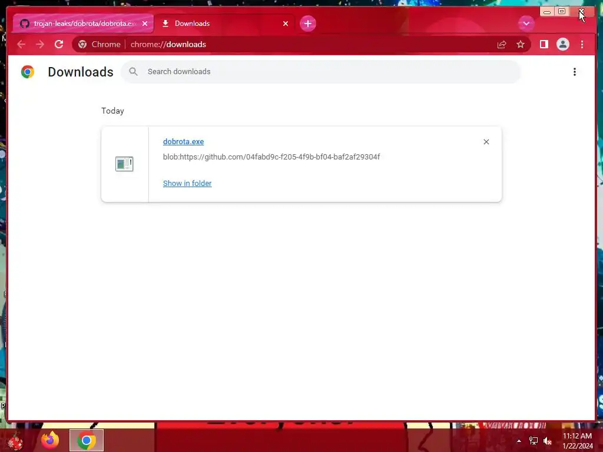Click the blob github.com source URL
Screen dimensions: 603x452
271,157
